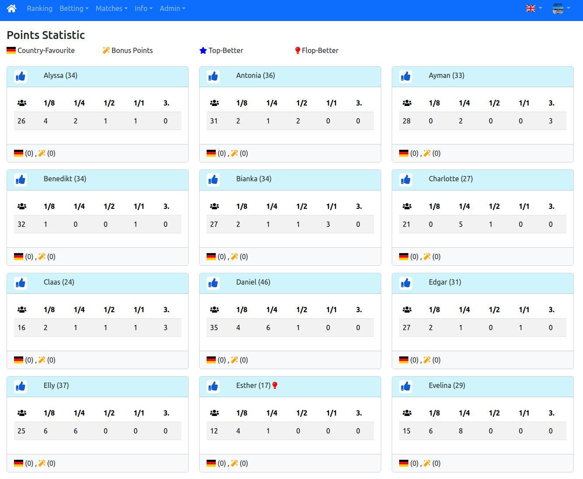Click the Bonus Points legend label

[x=132, y=50]
